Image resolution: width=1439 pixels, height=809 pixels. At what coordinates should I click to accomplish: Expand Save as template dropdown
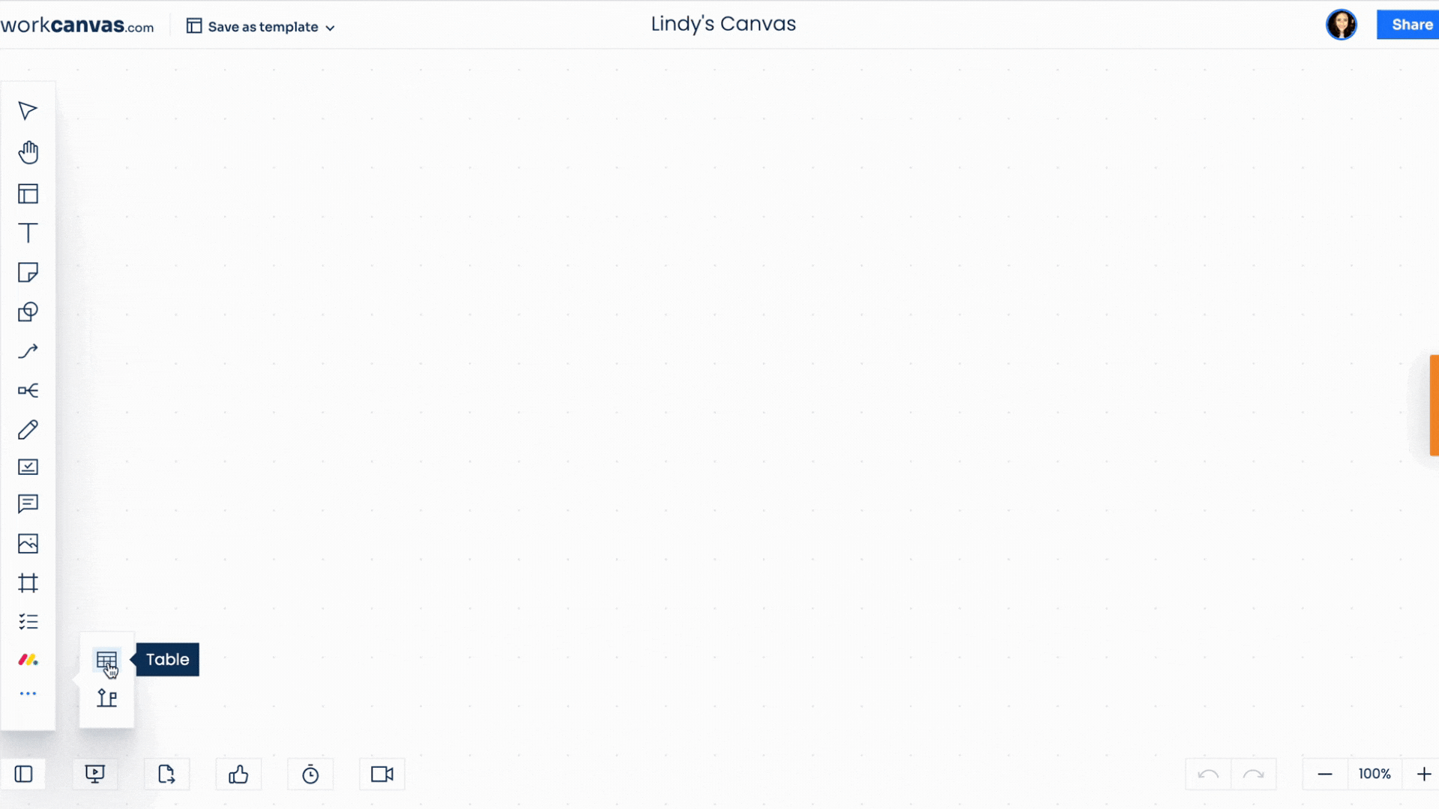click(x=260, y=27)
